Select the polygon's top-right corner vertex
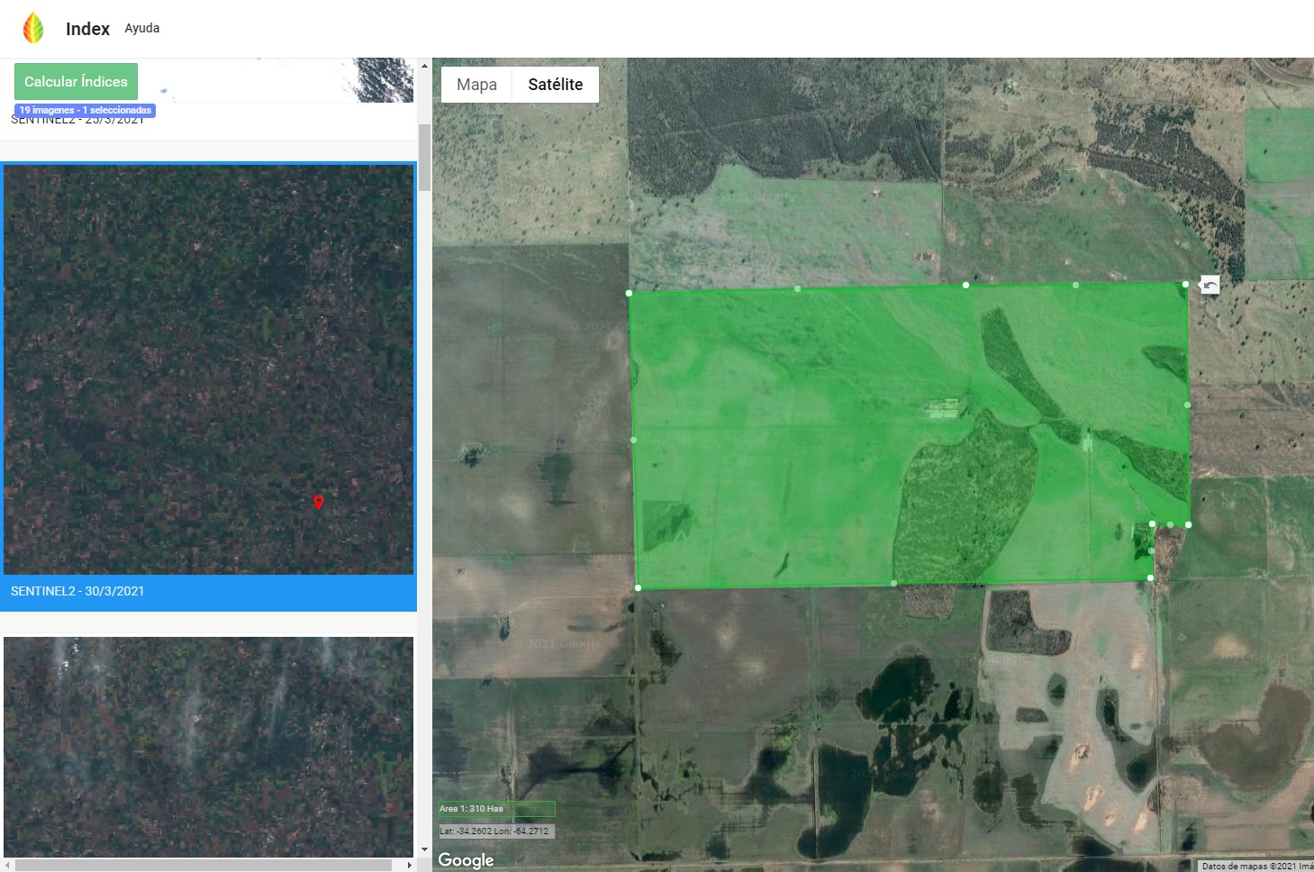Viewport: 1314px width, 872px height. [1186, 284]
